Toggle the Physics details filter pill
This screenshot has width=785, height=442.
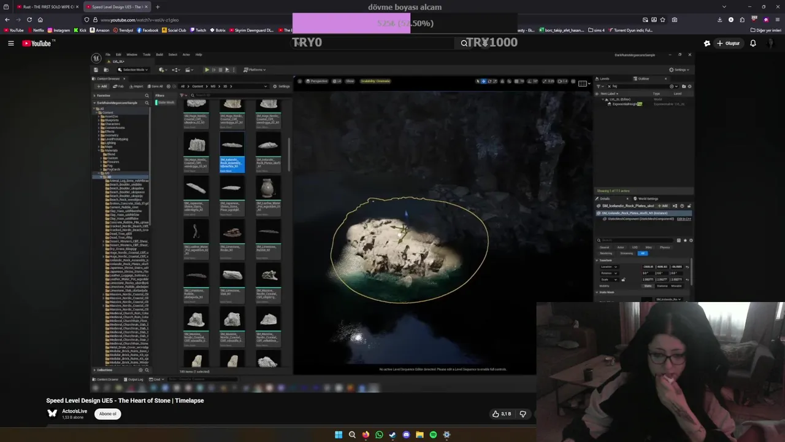pos(665,247)
